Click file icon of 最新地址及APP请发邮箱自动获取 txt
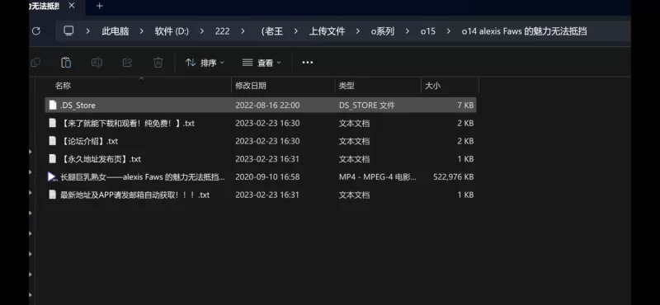This screenshot has height=305, width=660. click(x=53, y=195)
